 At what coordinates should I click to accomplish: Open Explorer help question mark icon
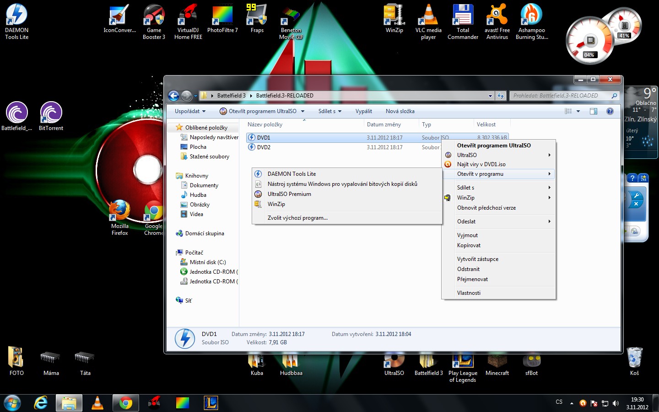610,111
